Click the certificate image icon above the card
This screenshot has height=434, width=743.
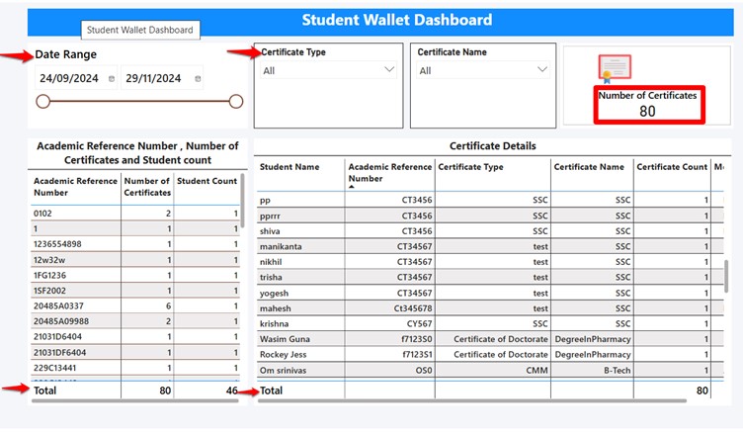615,67
